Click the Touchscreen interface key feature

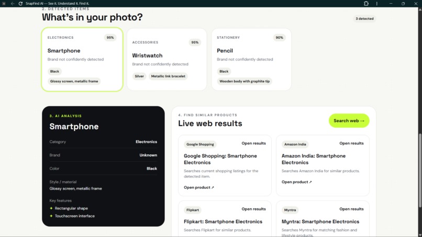pos(74,216)
